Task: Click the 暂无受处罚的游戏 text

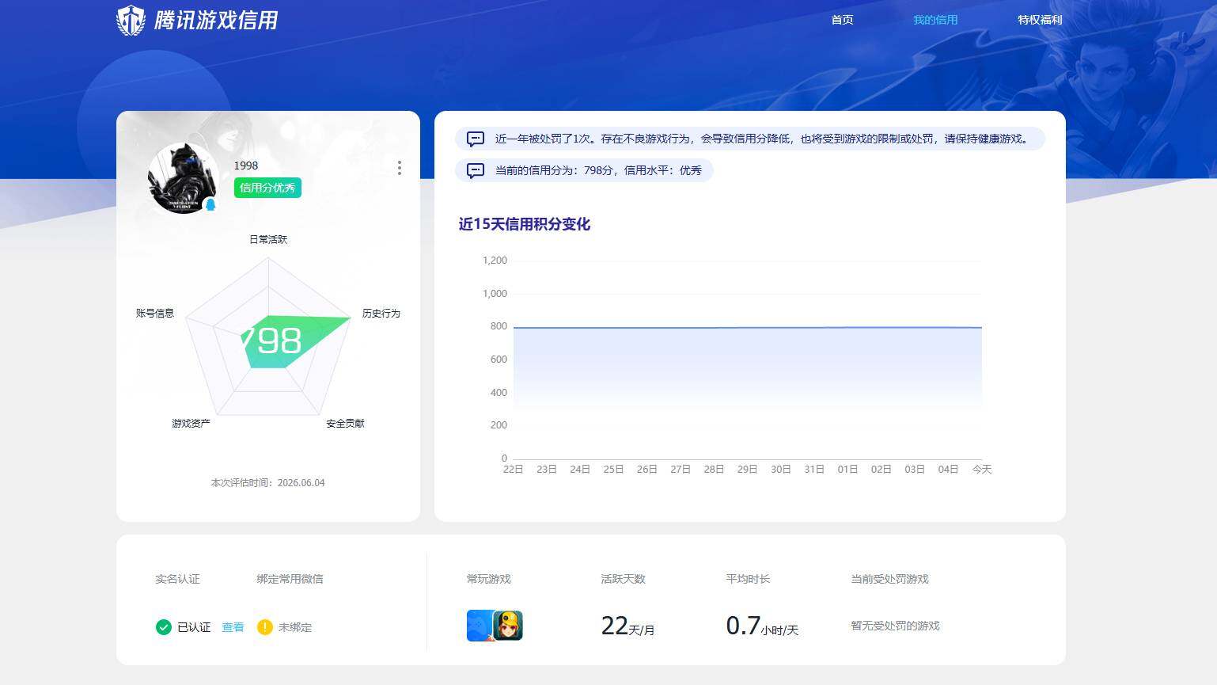Action: (x=895, y=626)
